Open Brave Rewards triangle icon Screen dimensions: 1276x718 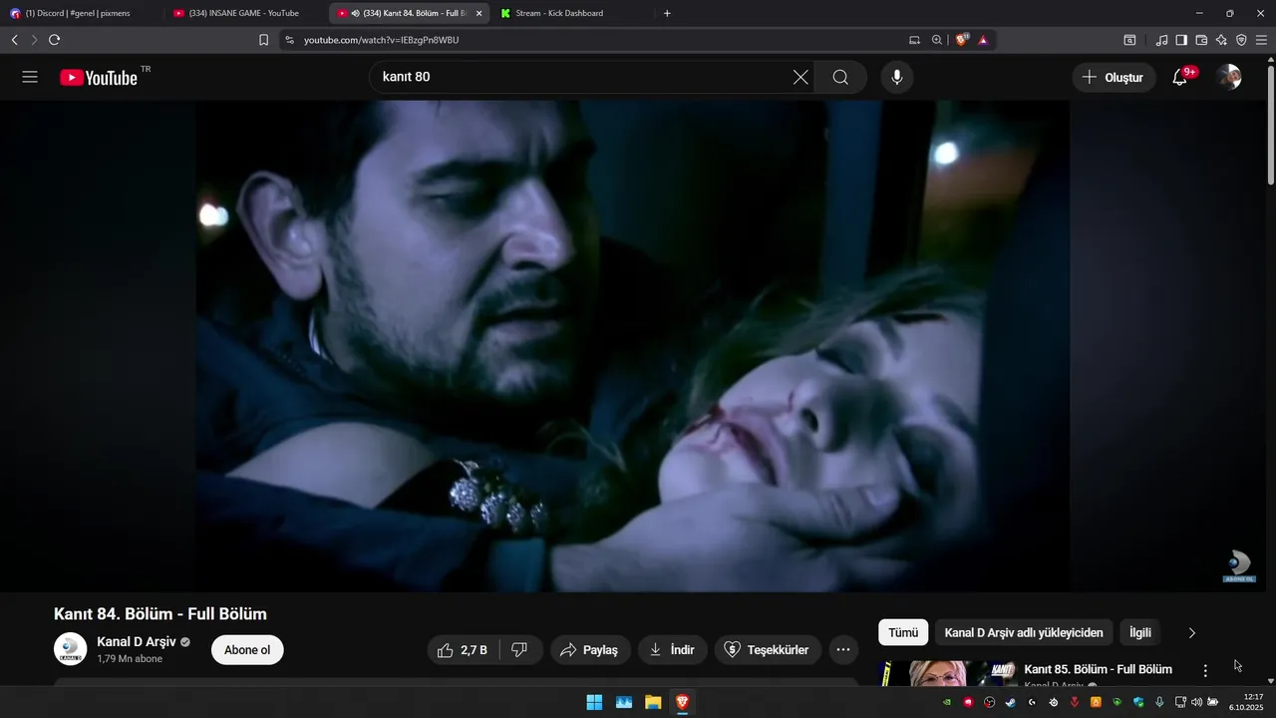click(x=983, y=40)
